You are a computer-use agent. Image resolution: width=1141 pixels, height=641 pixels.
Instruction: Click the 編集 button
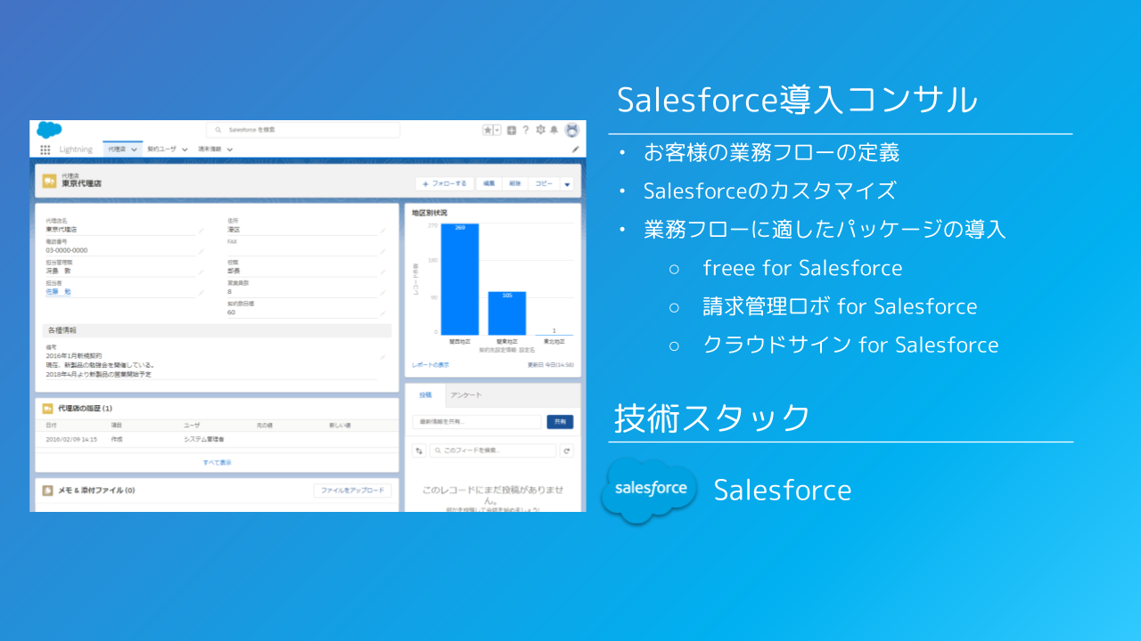point(489,183)
